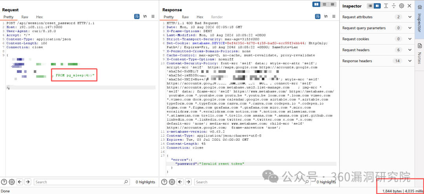Switch Response view to the Pretty tab
This screenshot has height=194, width=424.
[x=169, y=17]
